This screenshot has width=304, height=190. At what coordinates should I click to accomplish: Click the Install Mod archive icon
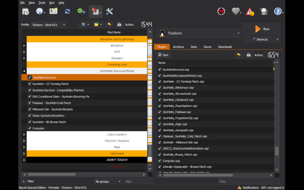click(26, 12)
